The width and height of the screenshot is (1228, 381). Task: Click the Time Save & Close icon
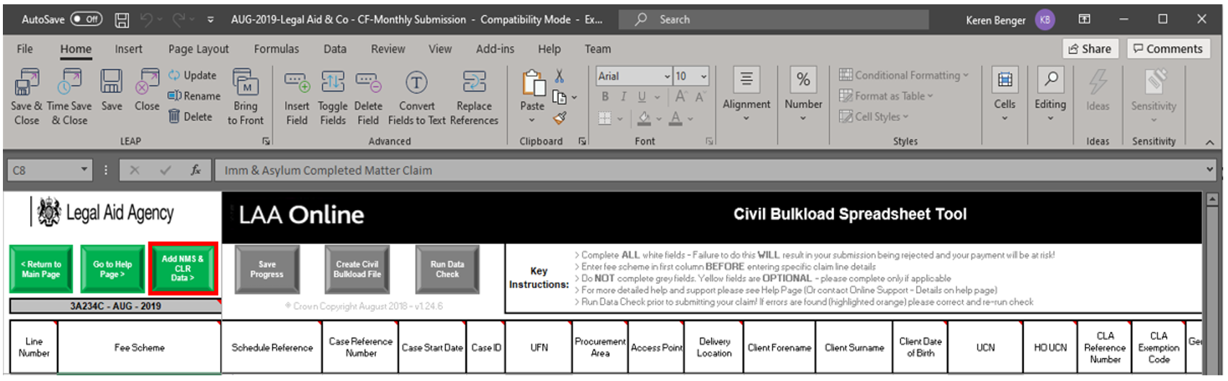click(69, 83)
